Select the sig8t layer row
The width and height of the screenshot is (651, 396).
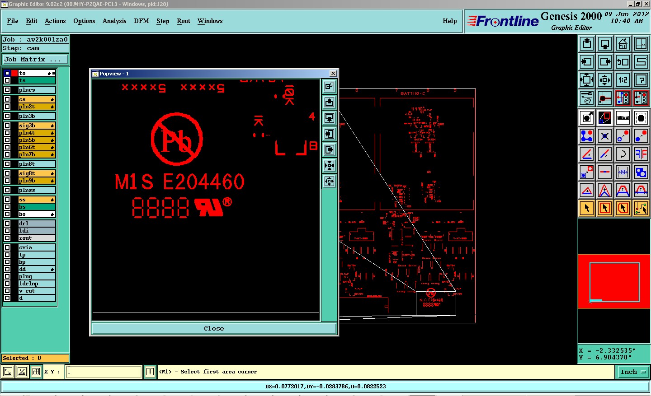pos(37,173)
